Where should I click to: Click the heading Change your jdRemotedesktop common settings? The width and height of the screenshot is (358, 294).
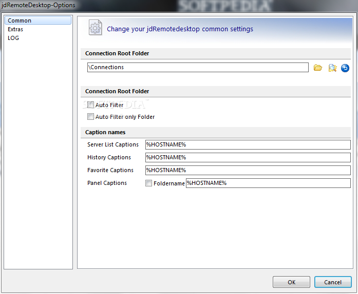click(180, 29)
